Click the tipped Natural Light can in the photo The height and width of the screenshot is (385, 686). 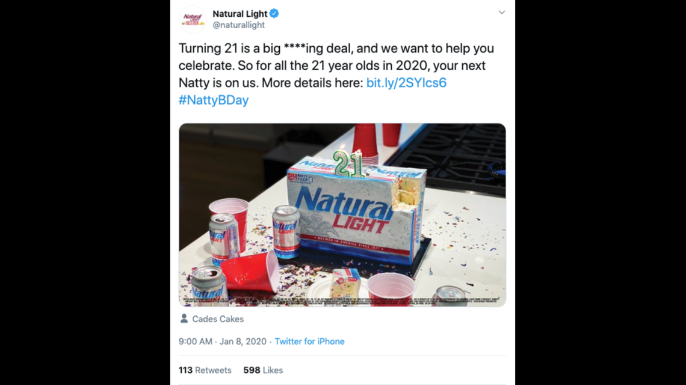208,283
